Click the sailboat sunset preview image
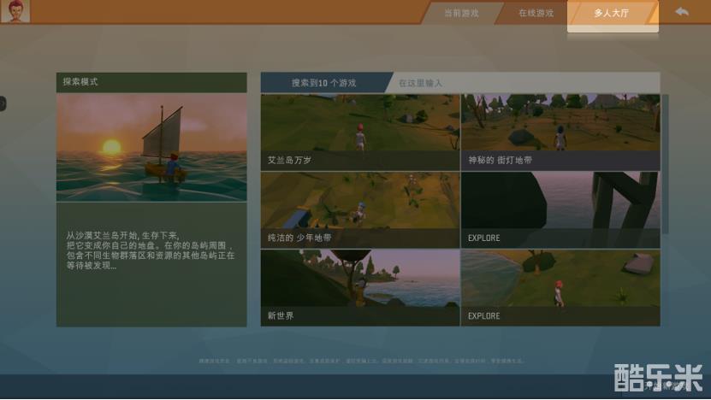This screenshot has width=711, height=400. [151, 147]
